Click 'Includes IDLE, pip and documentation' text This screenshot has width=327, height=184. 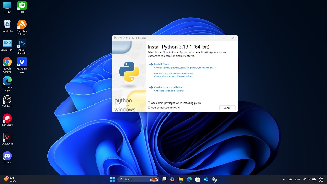(173, 74)
